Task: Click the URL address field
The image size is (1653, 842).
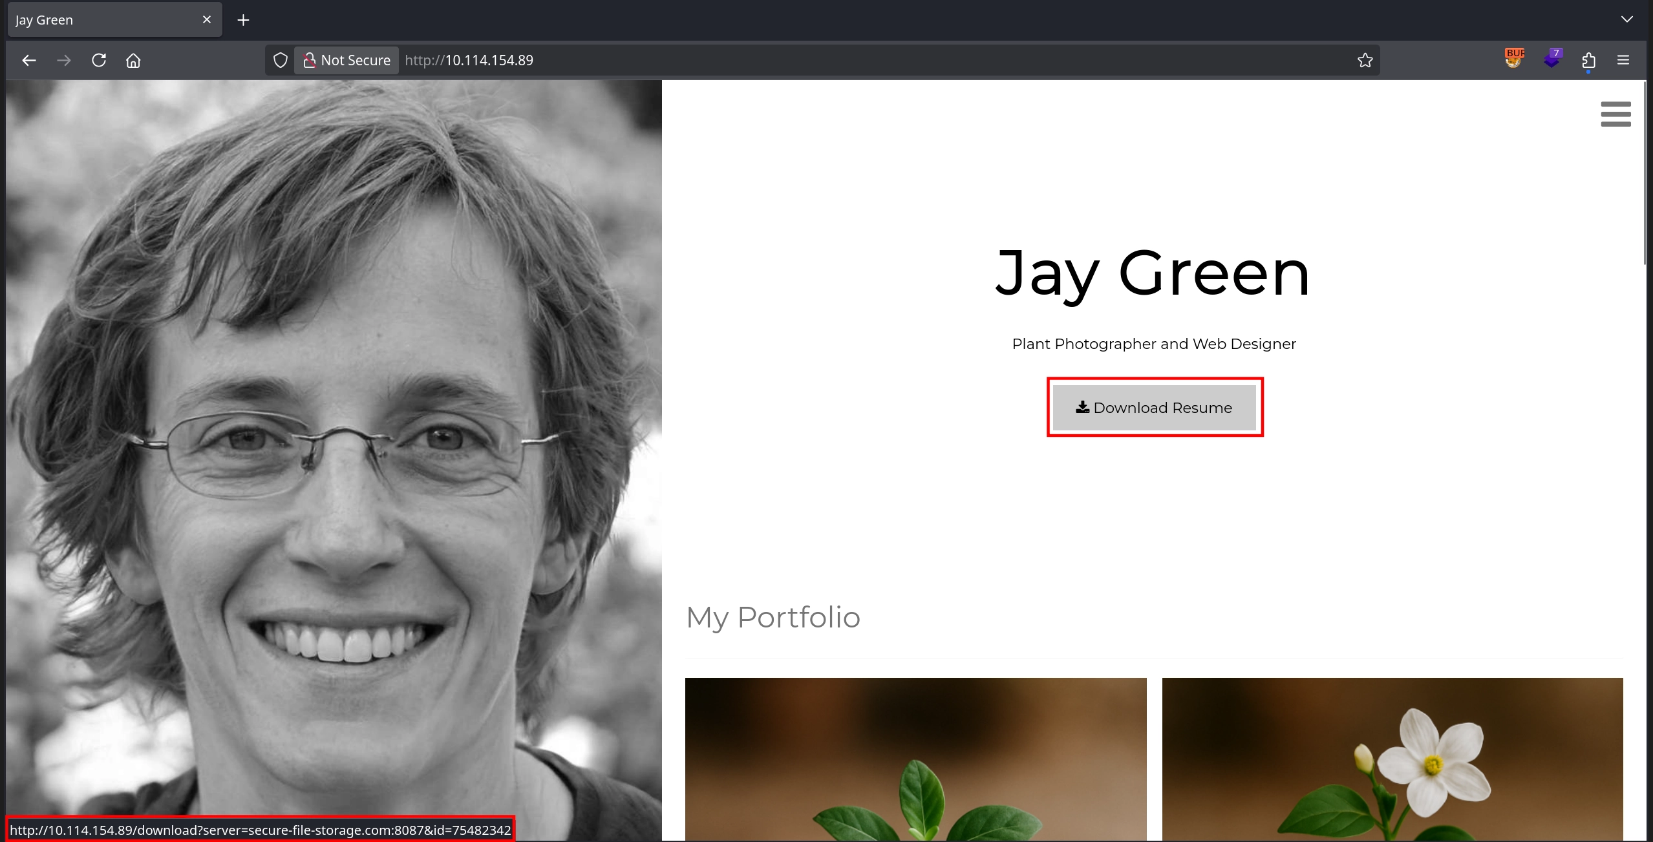Action: click(x=840, y=60)
